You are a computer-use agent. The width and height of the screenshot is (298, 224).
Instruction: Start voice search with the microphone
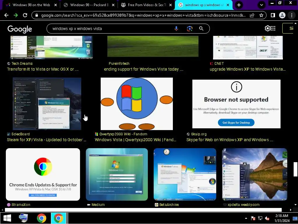point(176,29)
